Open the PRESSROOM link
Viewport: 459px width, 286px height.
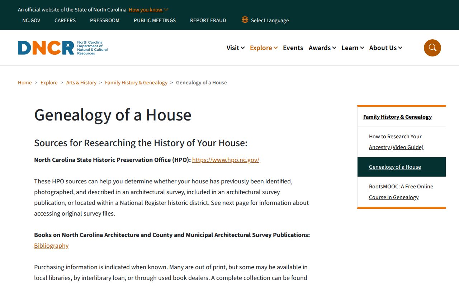(105, 20)
